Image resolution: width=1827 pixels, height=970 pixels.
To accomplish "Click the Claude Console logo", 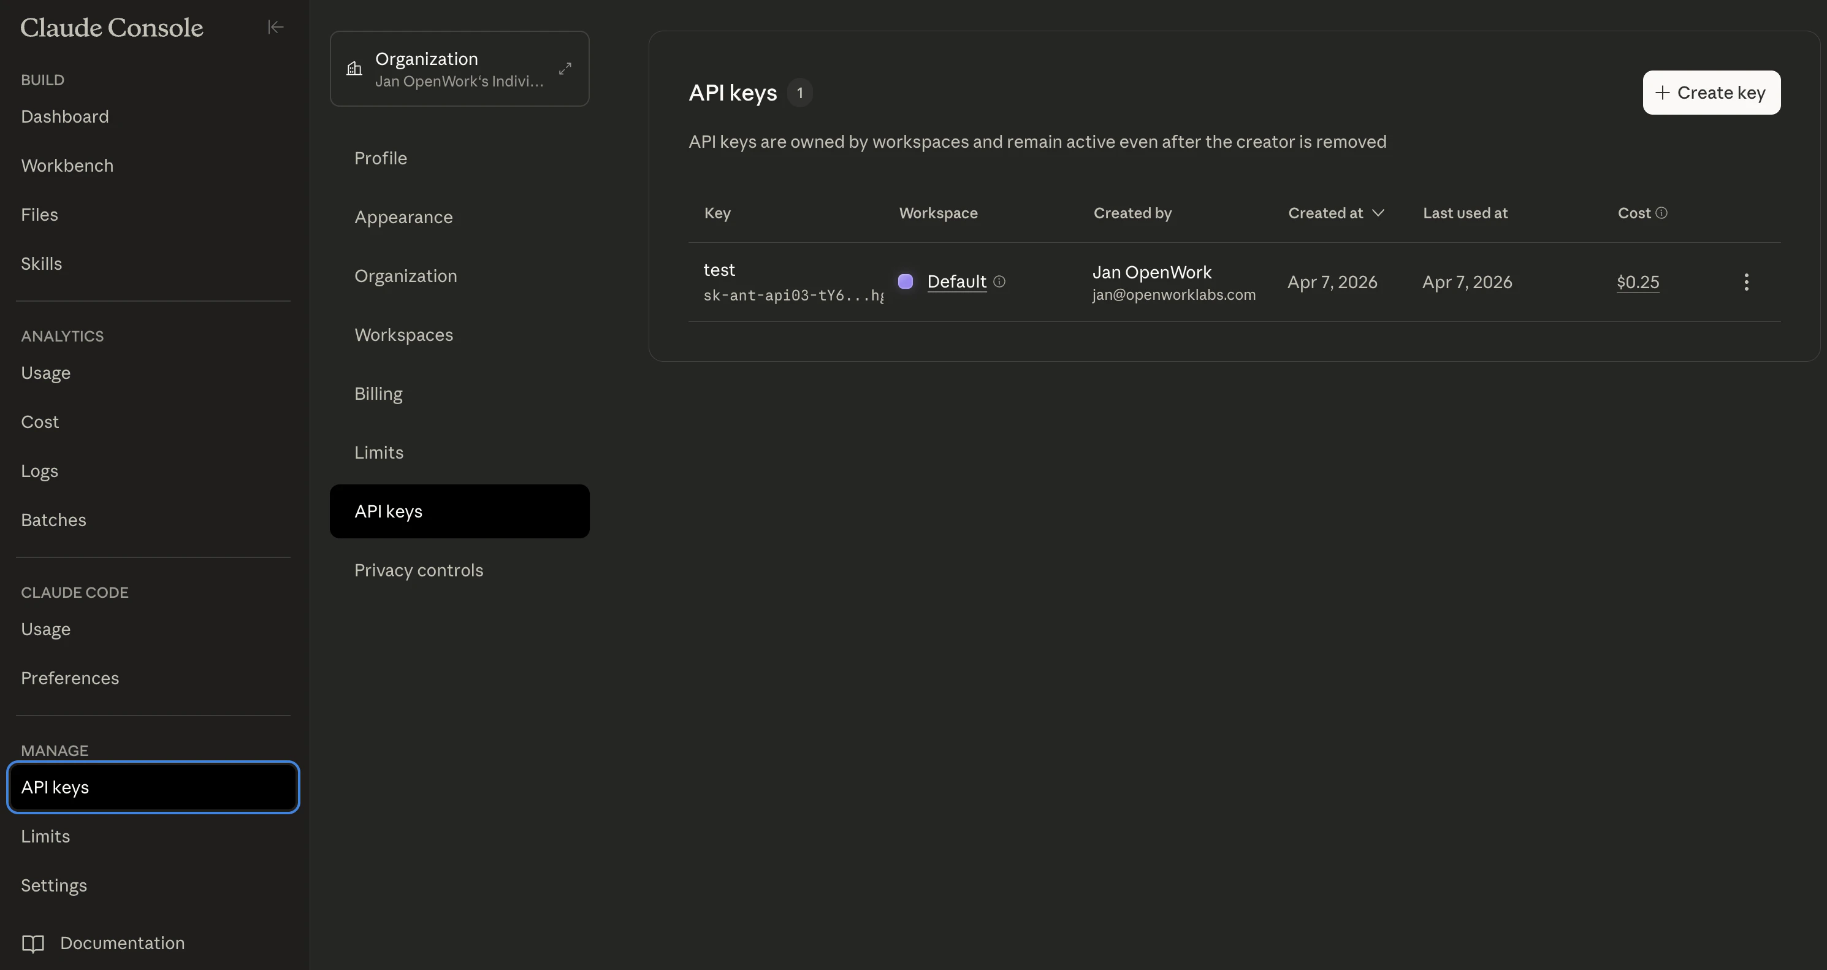I will coord(112,27).
